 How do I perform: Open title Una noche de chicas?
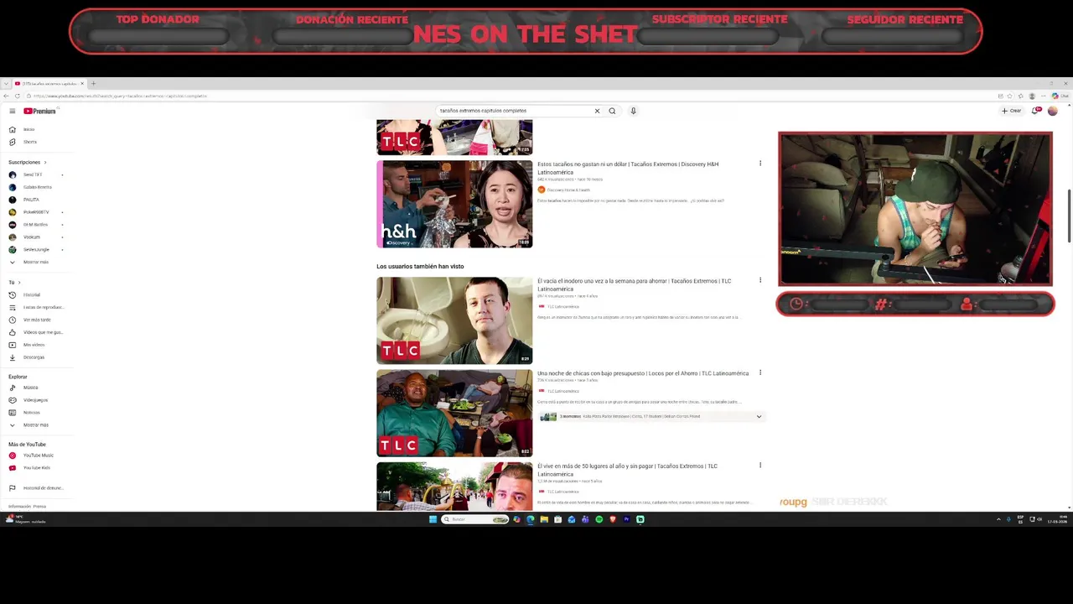coord(643,373)
